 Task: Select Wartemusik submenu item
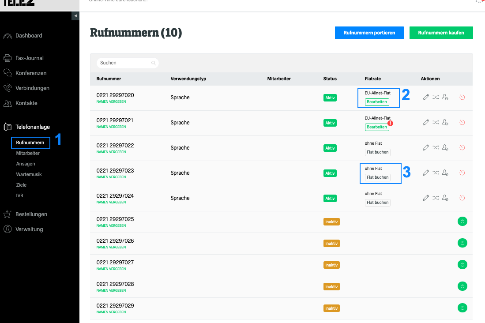[x=29, y=174]
